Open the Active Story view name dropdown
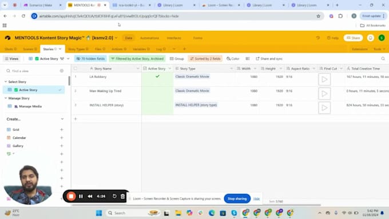This screenshot has width=389, height=219. (68, 59)
